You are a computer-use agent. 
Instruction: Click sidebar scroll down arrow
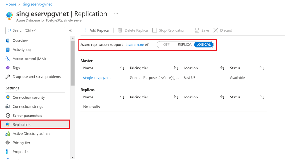(72, 158)
